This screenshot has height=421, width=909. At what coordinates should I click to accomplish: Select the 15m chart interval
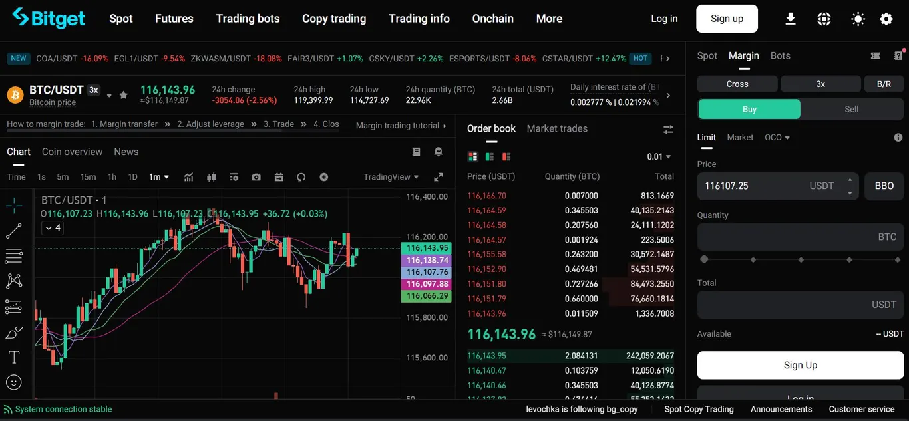point(88,177)
